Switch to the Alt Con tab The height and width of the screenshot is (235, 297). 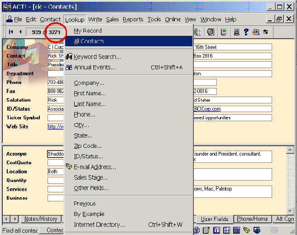pos(284,219)
